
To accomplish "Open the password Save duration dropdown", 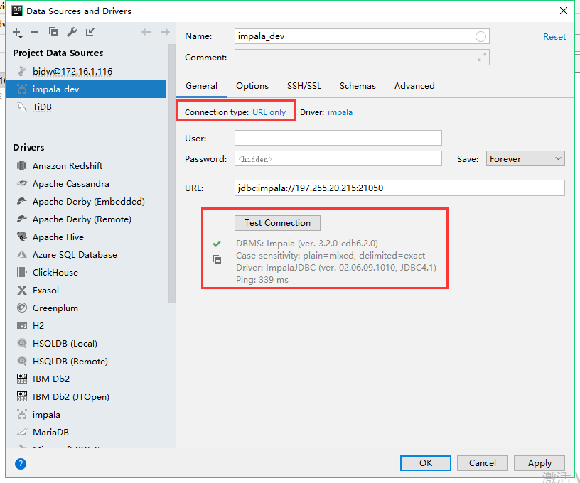I will (x=525, y=158).
